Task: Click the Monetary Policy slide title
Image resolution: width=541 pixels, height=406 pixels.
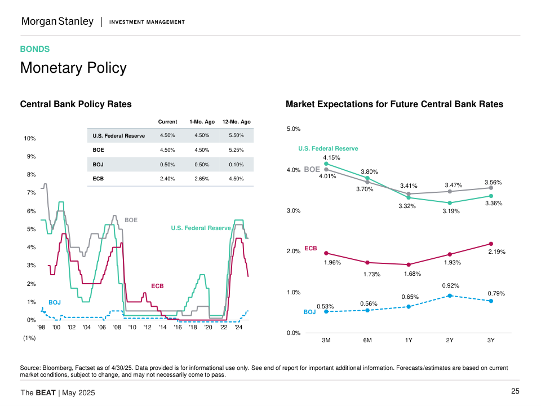Action: coord(73,68)
